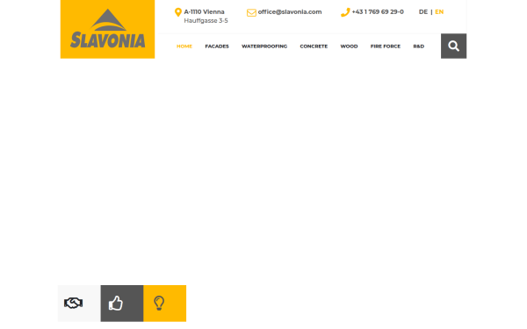Viewport: 527px width, 329px height.
Task: Switch language to DE
Action: click(423, 12)
